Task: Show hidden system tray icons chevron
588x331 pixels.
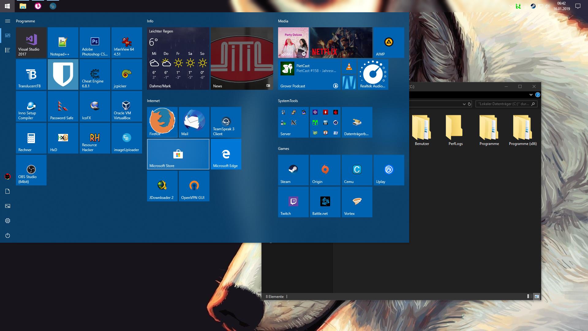Action: pyautogui.click(x=511, y=6)
